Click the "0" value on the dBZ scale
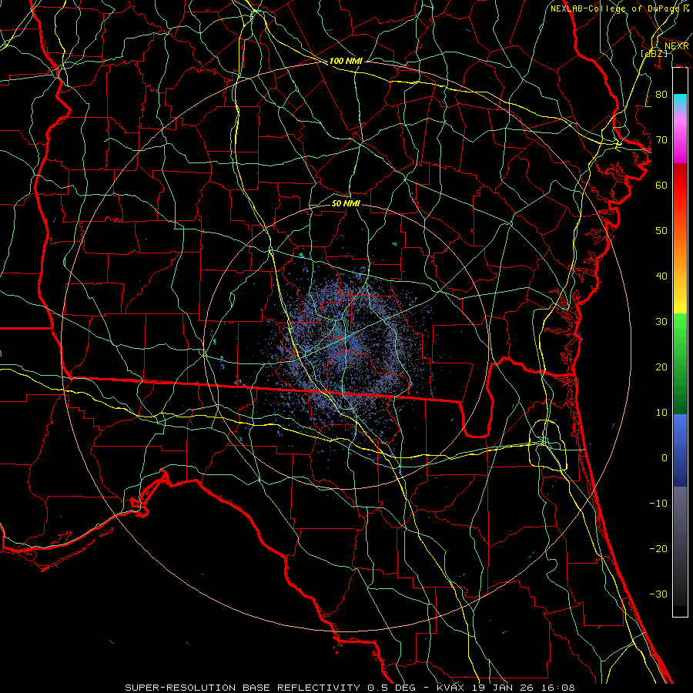This screenshot has height=693, width=693. click(665, 458)
